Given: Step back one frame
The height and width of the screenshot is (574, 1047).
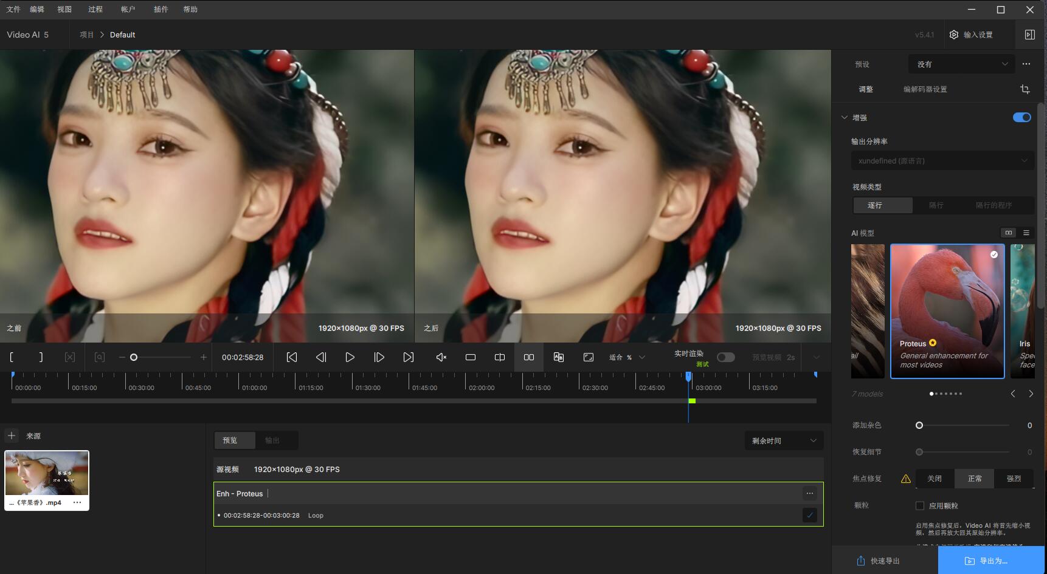Looking at the screenshot, I should (321, 357).
